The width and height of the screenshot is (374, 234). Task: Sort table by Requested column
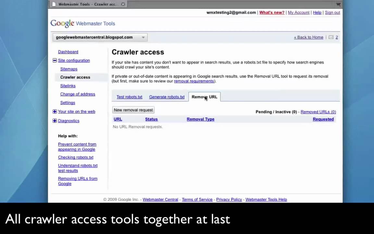click(323, 119)
